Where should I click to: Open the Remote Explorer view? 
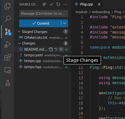[x=8, y=70]
